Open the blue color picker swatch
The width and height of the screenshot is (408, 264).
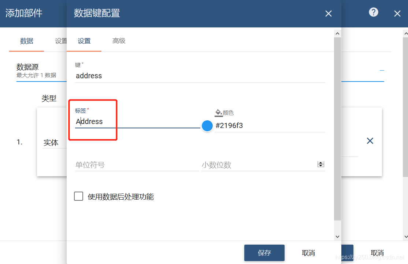click(207, 126)
